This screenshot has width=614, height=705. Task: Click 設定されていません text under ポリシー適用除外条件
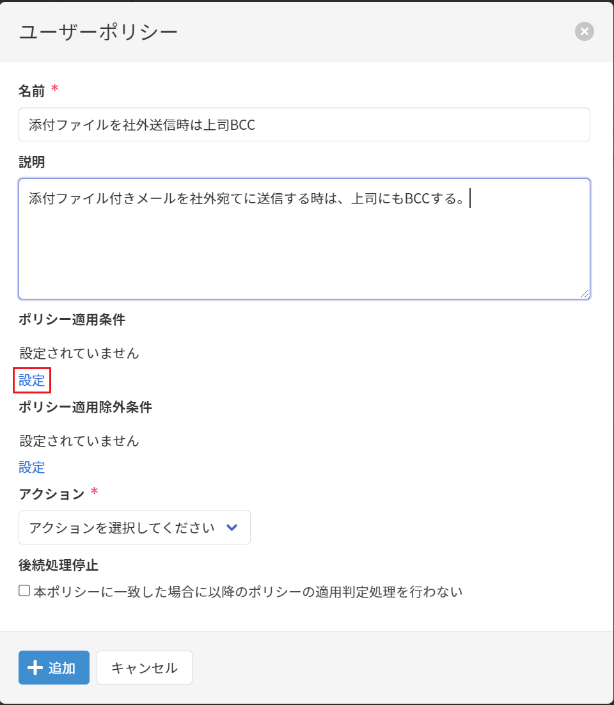pos(79,440)
